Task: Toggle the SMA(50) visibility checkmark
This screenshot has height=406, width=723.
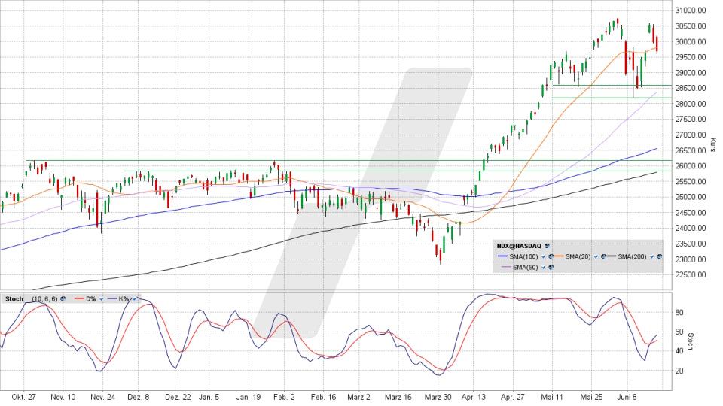Action: click(x=544, y=267)
